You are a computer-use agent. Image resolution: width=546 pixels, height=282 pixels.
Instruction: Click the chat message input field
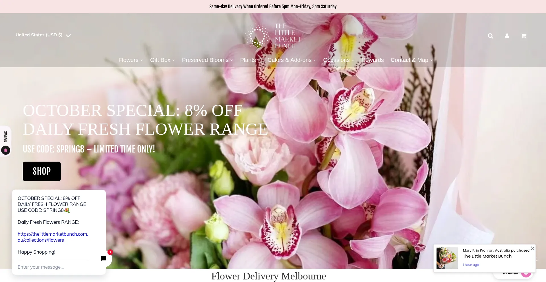click(x=53, y=267)
